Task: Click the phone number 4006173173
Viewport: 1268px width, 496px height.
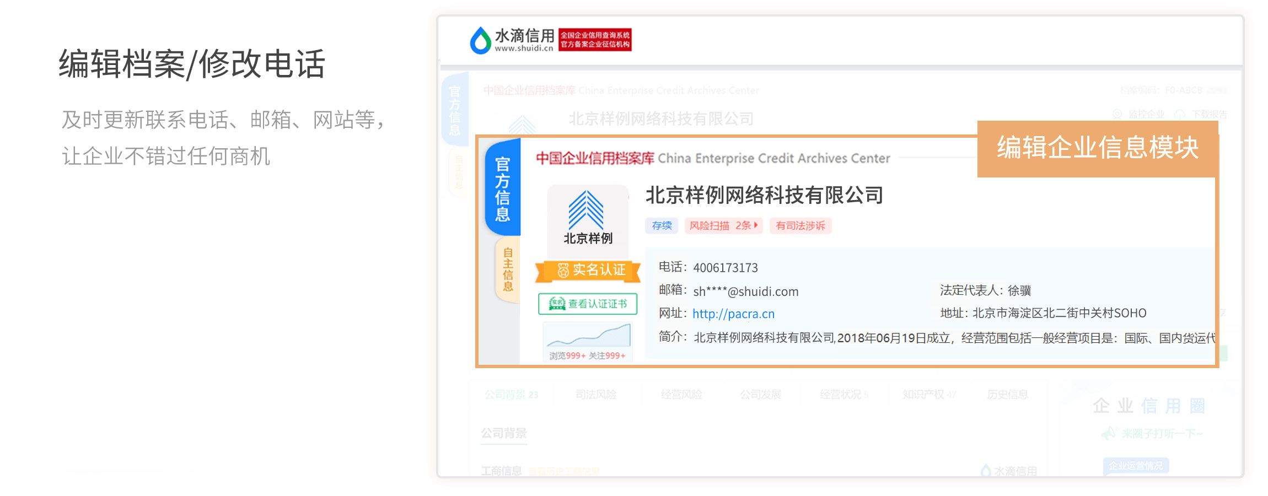Action: pyautogui.click(x=726, y=268)
